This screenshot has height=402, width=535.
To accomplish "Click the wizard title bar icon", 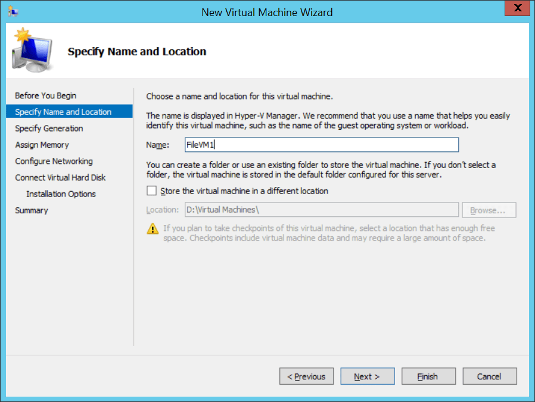I will click(13, 11).
